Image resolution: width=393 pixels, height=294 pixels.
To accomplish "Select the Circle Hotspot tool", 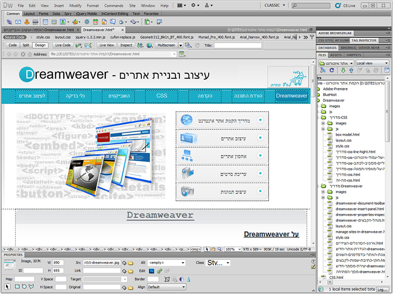I will (x=24, y=287).
